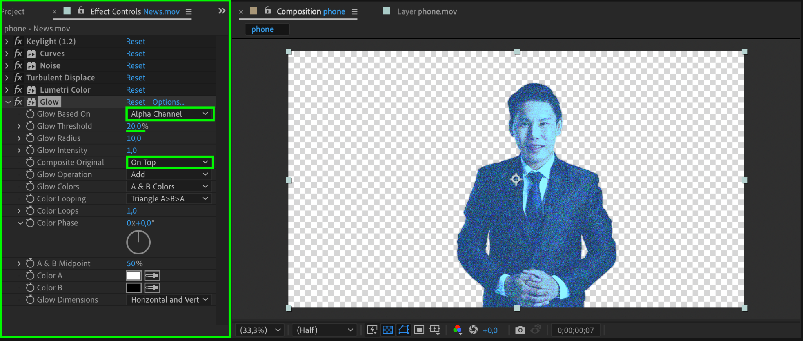Click the Glow Options link

168,102
